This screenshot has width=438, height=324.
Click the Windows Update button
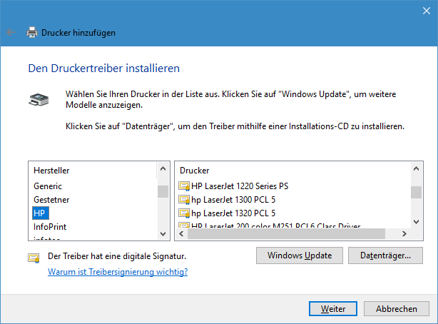point(300,255)
